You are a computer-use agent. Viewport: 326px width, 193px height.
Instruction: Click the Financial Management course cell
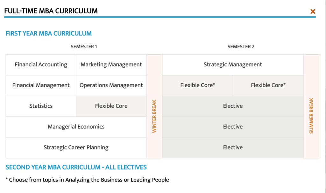pyautogui.click(x=41, y=85)
